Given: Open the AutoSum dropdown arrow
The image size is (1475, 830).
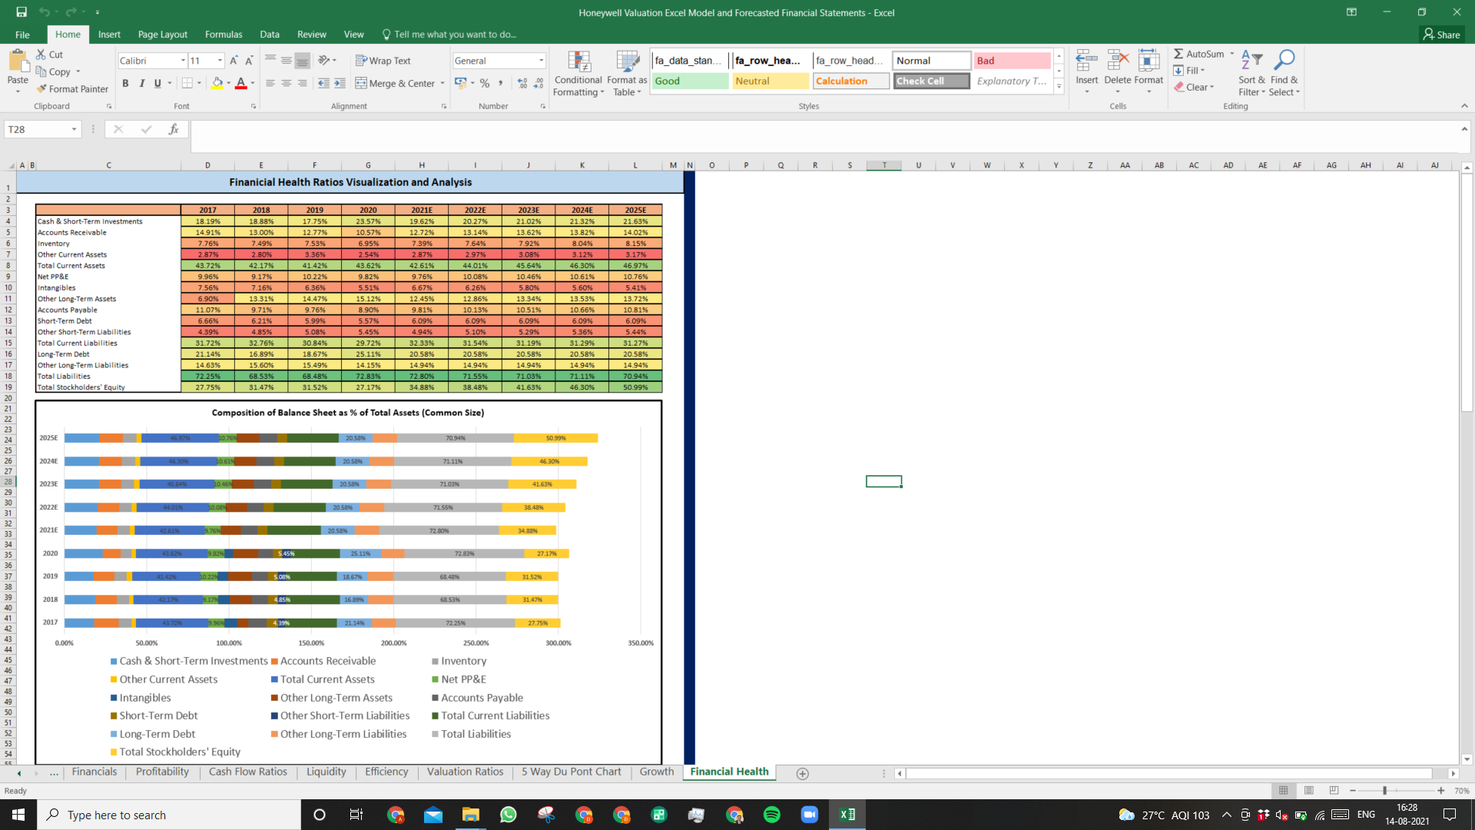Looking at the screenshot, I should tap(1231, 54).
